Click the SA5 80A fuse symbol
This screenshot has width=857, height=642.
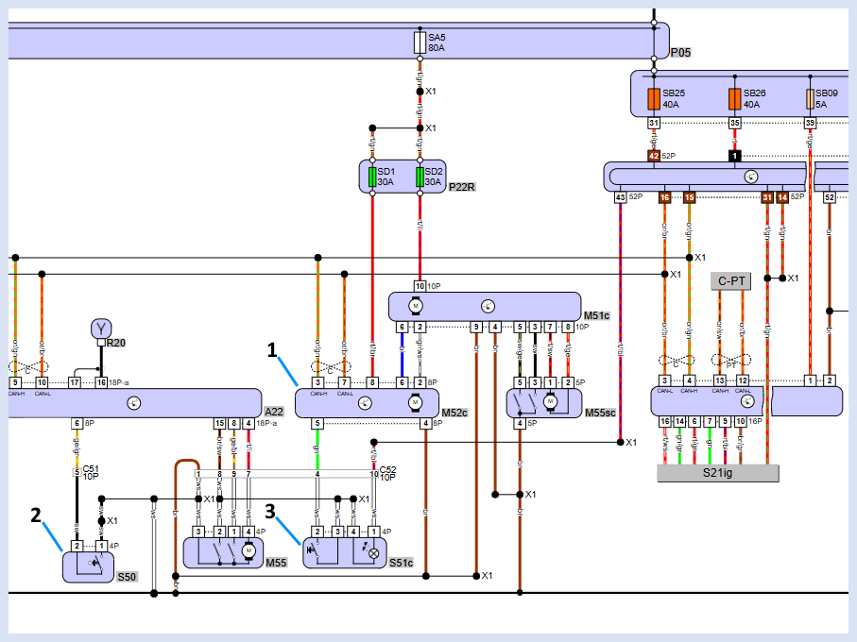tap(420, 42)
